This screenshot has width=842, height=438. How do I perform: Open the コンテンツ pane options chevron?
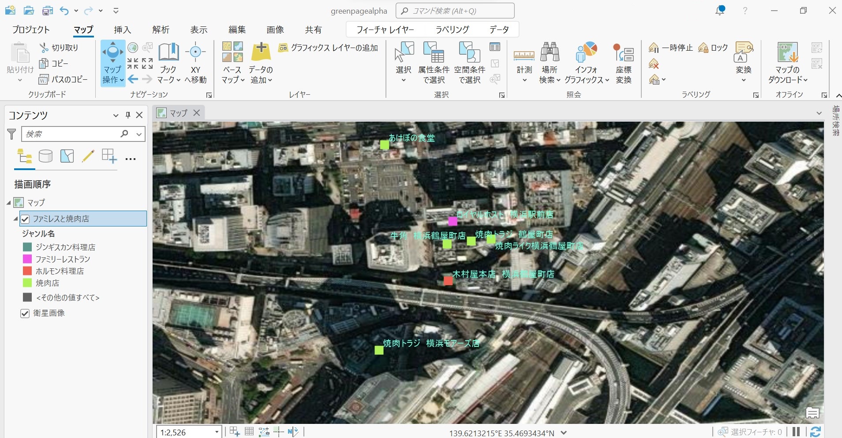click(116, 115)
